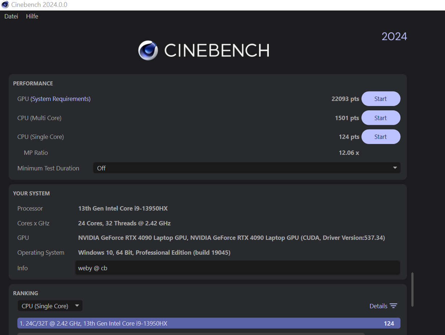Click processor name 13th Gen Intel Core i9-13950HX
Image resolution: width=445 pixels, height=335 pixels.
pyautogui.click(x=123, y=208)
